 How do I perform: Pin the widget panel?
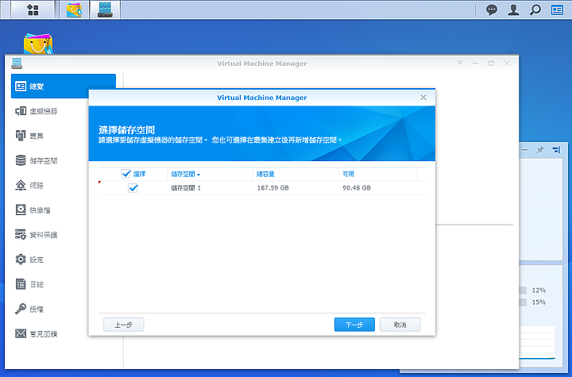540,149
